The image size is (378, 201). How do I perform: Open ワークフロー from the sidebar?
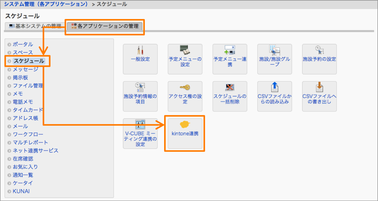(x=28, y=134)
